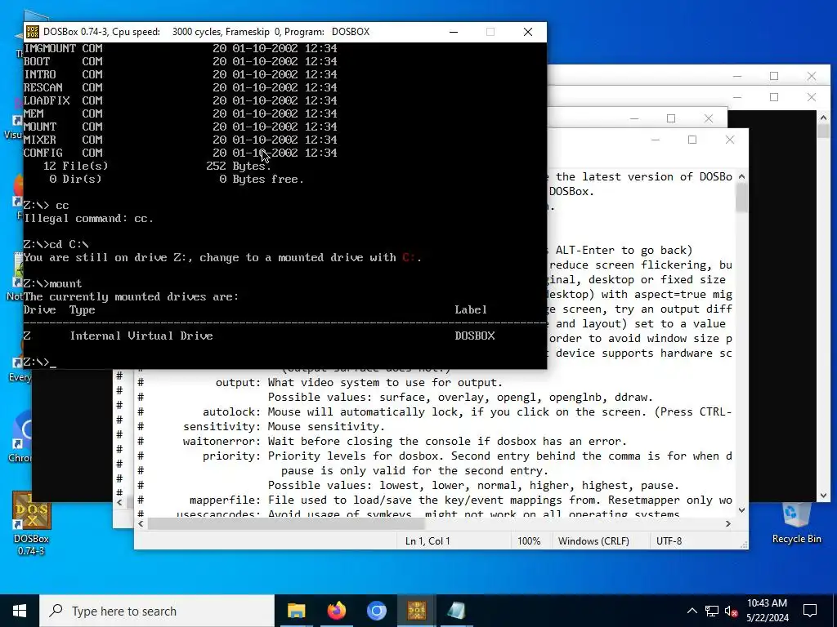Open the Windows Start menu
The width and height of the screenshot is (837, 627).
pos(20,611)
